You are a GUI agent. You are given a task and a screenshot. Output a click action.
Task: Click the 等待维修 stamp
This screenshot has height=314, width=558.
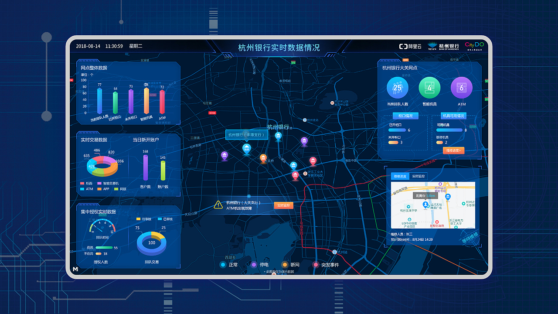[470, 238]
